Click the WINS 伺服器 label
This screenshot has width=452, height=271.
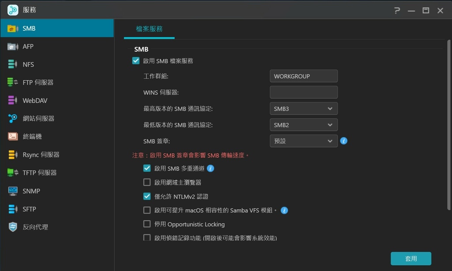click(161, 93)
